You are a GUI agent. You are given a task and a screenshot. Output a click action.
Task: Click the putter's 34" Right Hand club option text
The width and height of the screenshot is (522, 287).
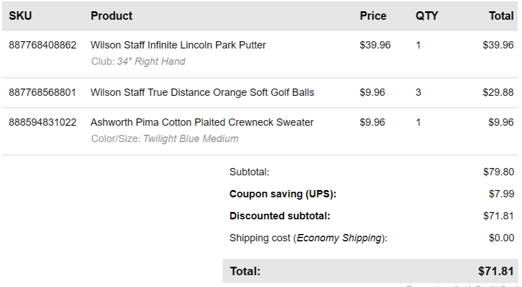coord(151,61)
